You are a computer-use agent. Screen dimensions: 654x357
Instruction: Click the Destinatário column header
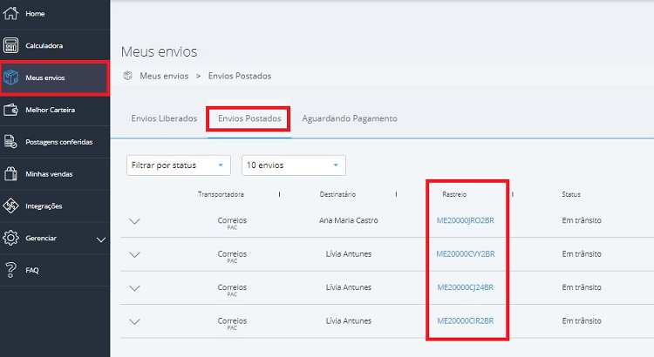(337, 194)
